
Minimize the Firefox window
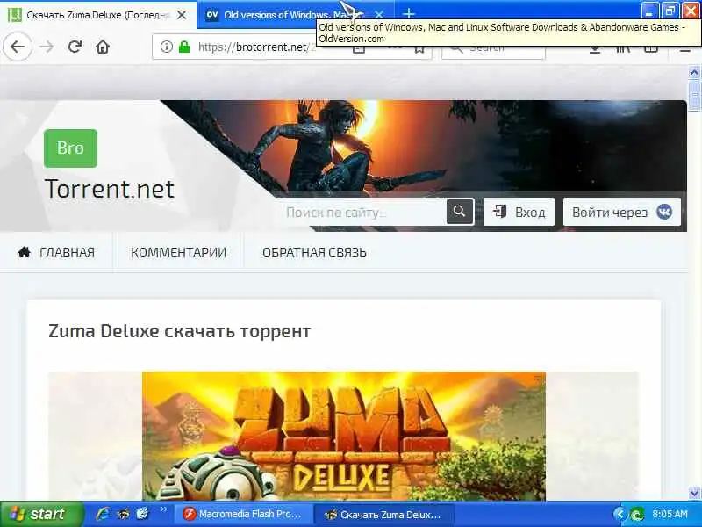point(649,11)
